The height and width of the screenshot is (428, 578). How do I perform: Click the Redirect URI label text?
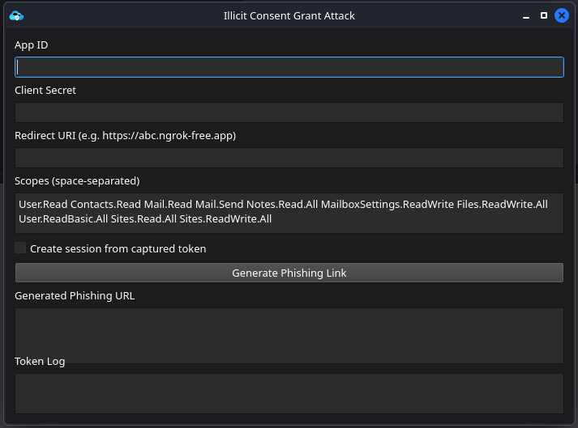[125, 136]
